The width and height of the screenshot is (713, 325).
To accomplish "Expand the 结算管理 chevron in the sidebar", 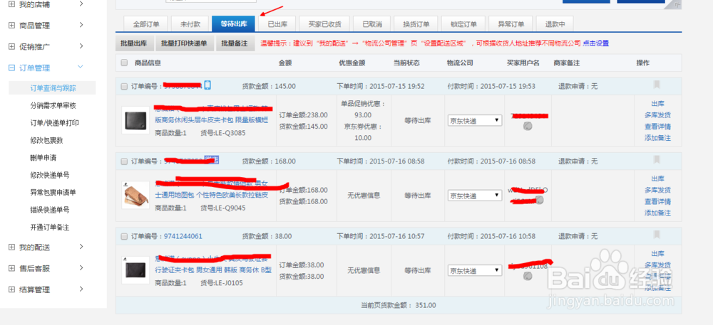I will (81, 289).
